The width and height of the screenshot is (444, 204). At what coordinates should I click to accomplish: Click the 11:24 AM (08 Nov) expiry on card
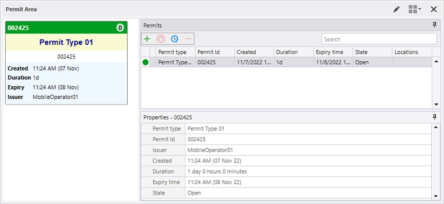coord(56,87)
